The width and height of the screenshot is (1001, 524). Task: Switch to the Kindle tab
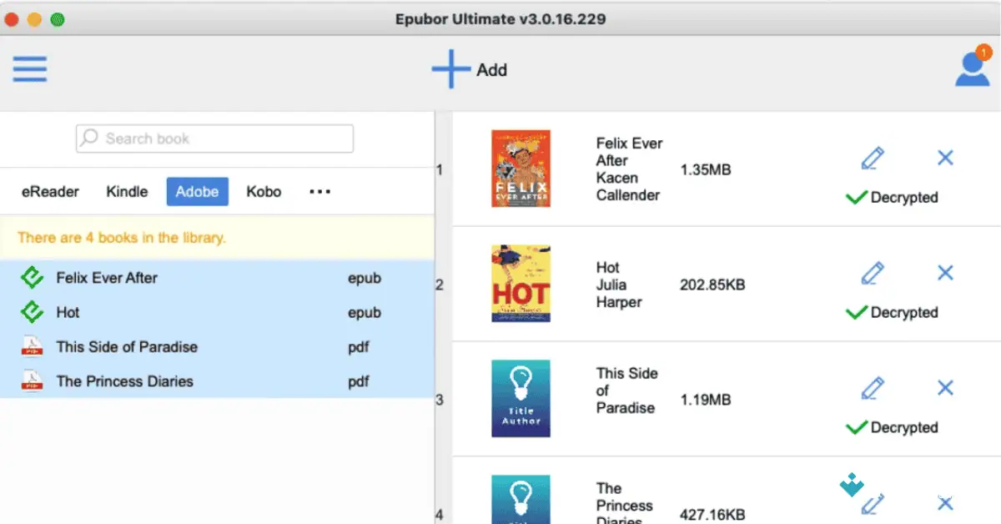[x=126, y=191]
